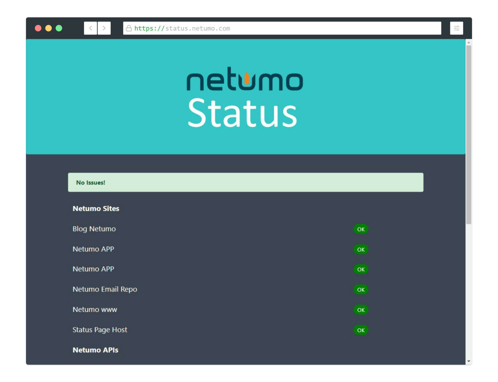Click the forward navigation arrow
Screen dimensions: 498x382
point(104,28)
